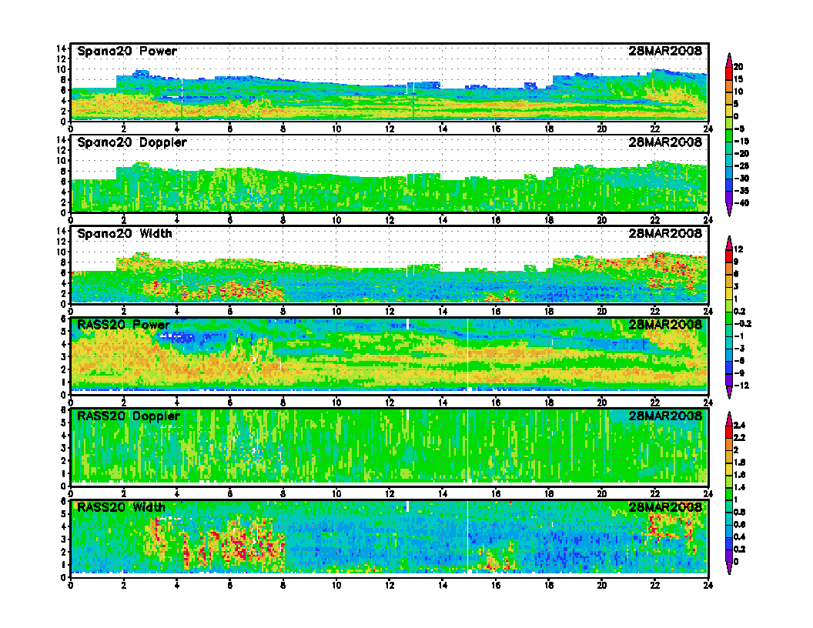Screen dimensions: 813x628
Task: Click the RASS20 Width panel title
Action: (x=121, y=507)
